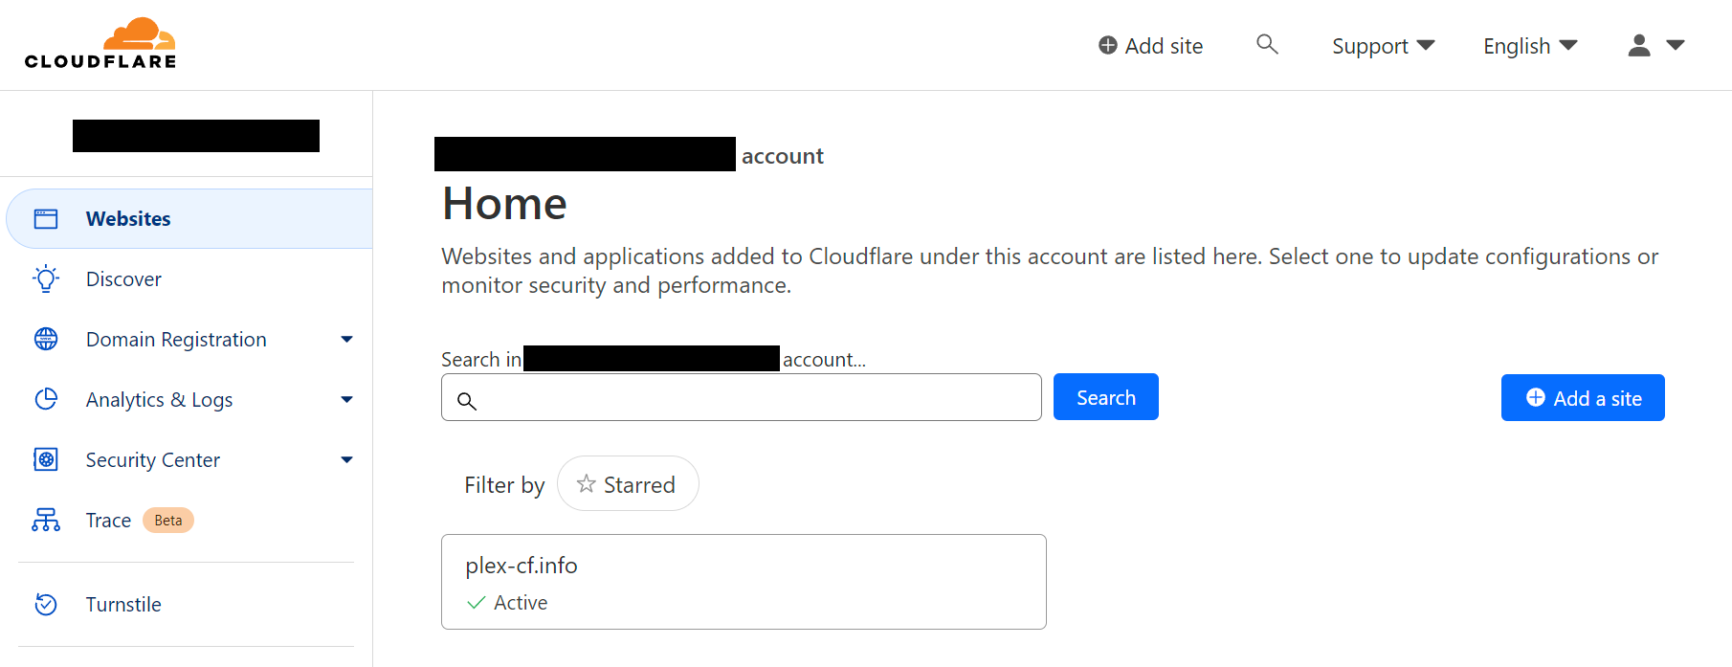Click the Domain Registration globe icon

pos(46,339)
